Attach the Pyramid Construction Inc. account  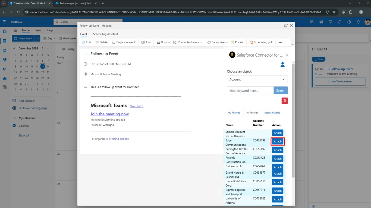(278, 159)
